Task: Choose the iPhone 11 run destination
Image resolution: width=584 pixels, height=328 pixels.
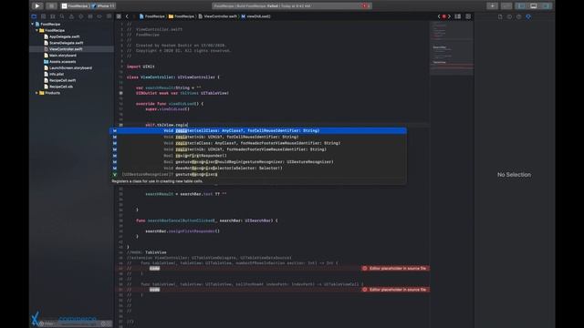Action: [104, 6]
